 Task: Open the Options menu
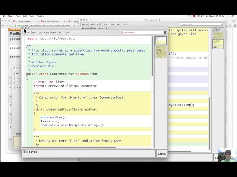pyautogui.click(x=40, y=16)
